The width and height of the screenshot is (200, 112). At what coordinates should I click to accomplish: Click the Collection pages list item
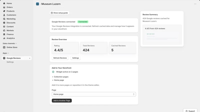pyautogui.click(x=61, y=77)
